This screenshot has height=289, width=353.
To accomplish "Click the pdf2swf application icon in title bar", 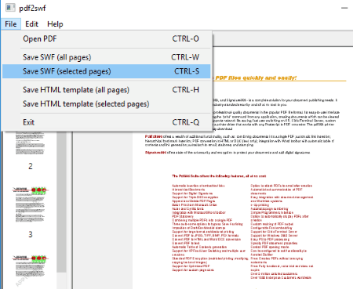I will tap(10, 7).
